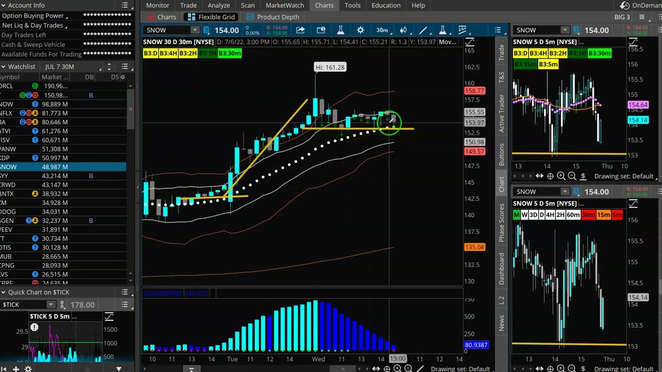
Task: Click the plus icon at bottom left
Action: 16,369
